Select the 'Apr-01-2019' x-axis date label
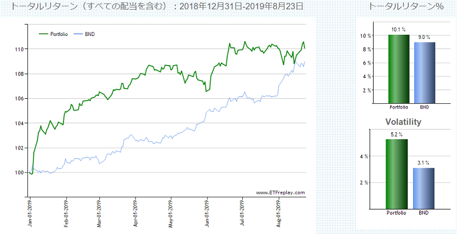The image size is (457, 234). coord(136,215)
